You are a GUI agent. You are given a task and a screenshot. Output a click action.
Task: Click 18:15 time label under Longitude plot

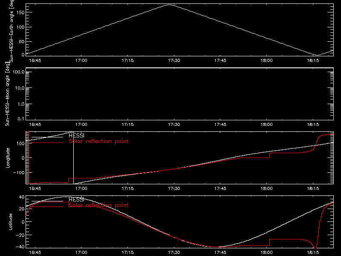(x=313, y=189)
